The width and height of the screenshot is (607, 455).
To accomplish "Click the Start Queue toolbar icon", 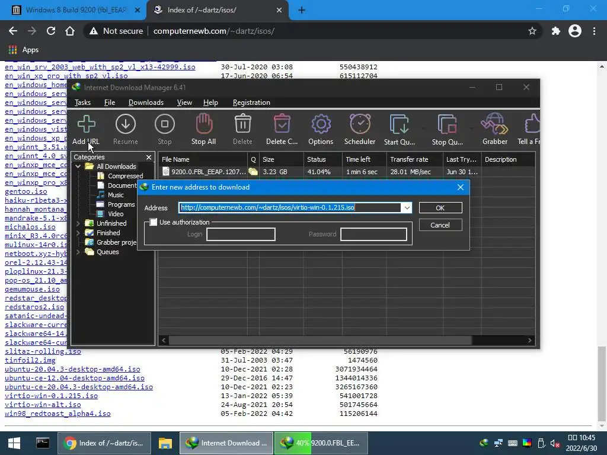I will click(399, 124).
